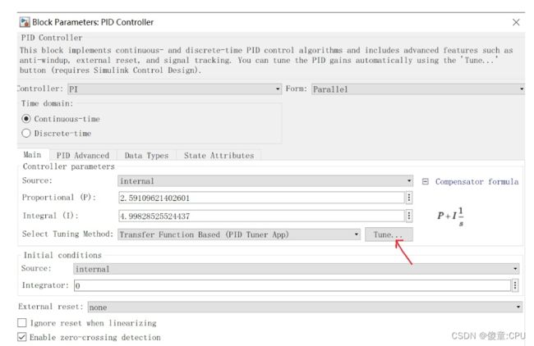Screen dimensions: 534x346
Task: Open the External reset dropdown
Action: click(x=305, y=307)
